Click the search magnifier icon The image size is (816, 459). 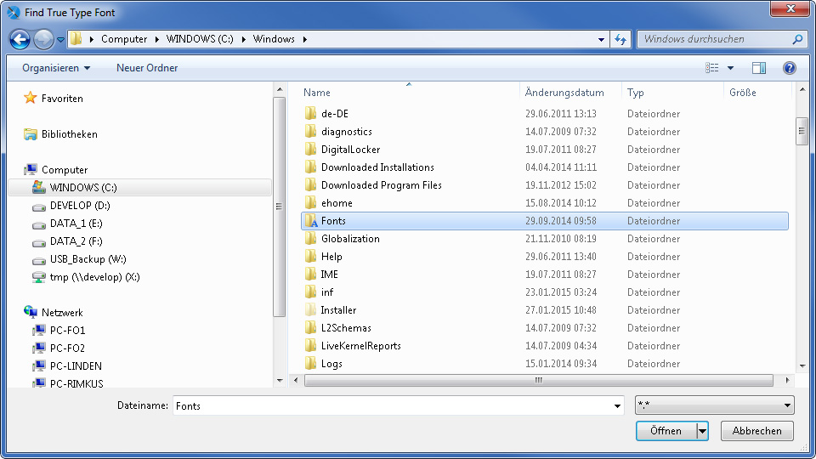click(x=797, y=39)
